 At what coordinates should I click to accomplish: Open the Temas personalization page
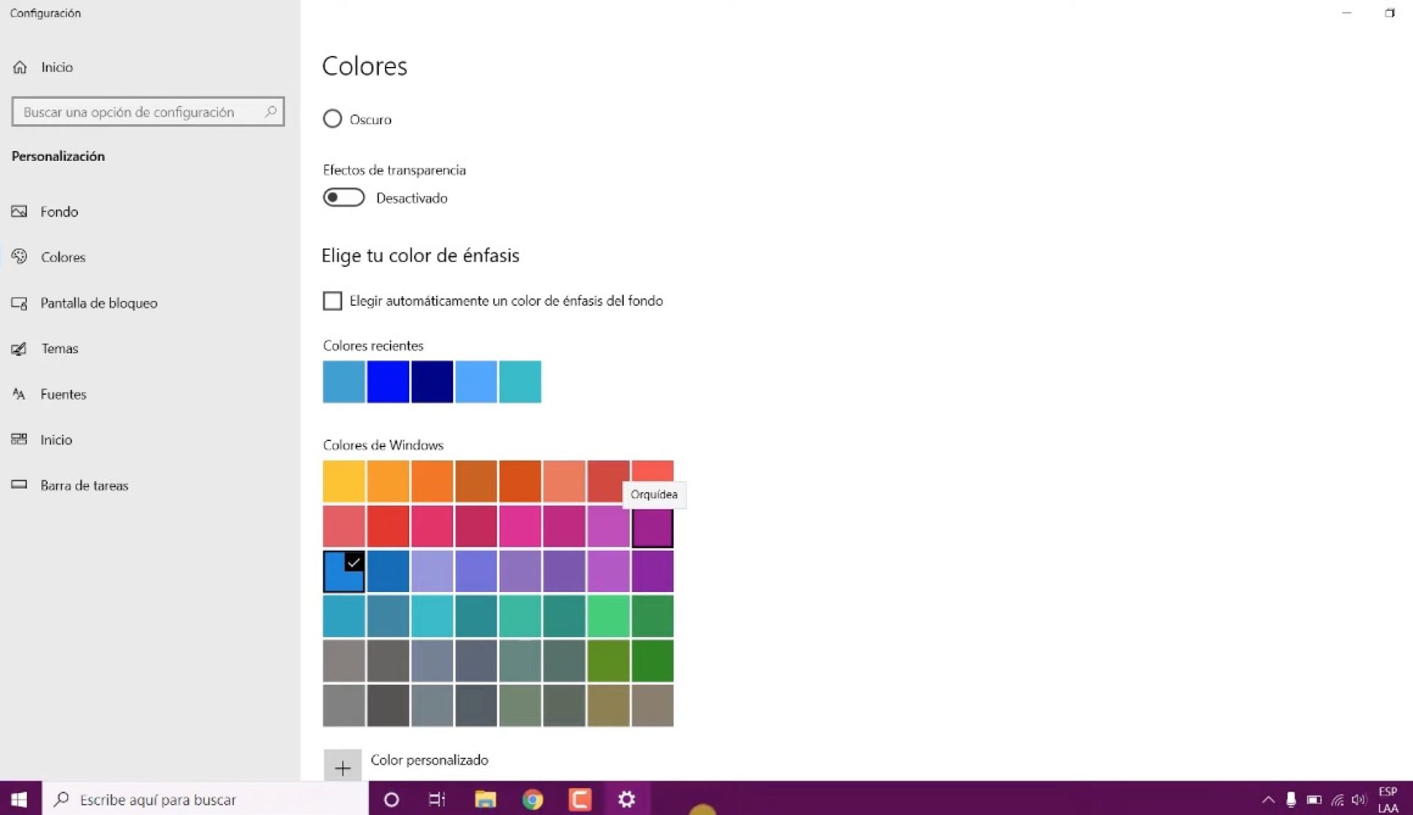(59, 348)
